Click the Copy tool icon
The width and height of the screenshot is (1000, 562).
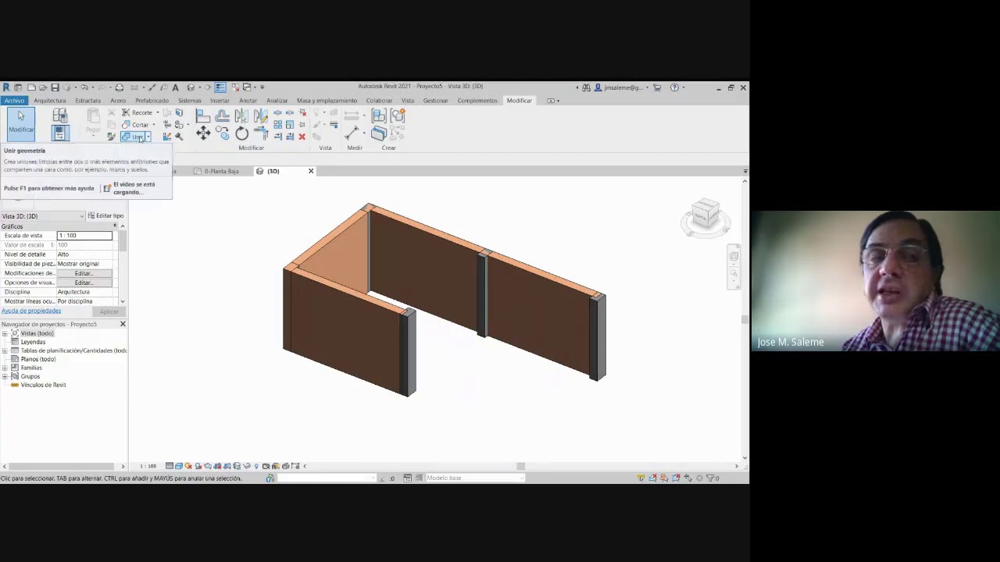(223, 133)
